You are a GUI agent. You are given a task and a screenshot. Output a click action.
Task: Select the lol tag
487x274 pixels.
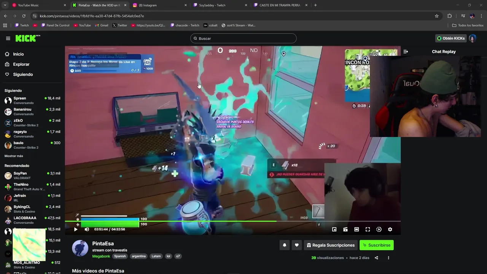click(168, 256)
